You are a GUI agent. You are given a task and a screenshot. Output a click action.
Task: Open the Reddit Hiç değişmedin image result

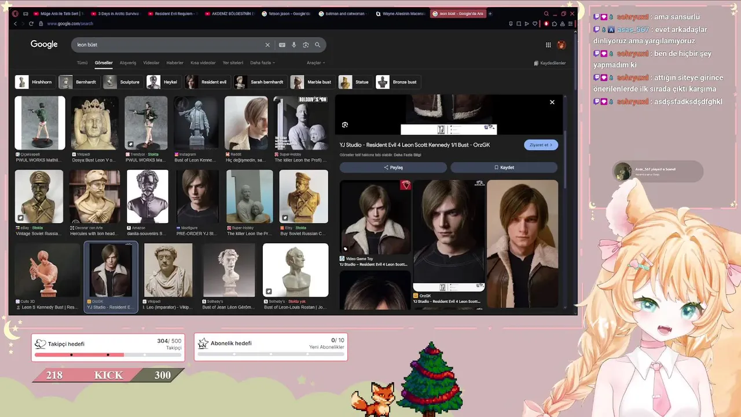point(246,123)
